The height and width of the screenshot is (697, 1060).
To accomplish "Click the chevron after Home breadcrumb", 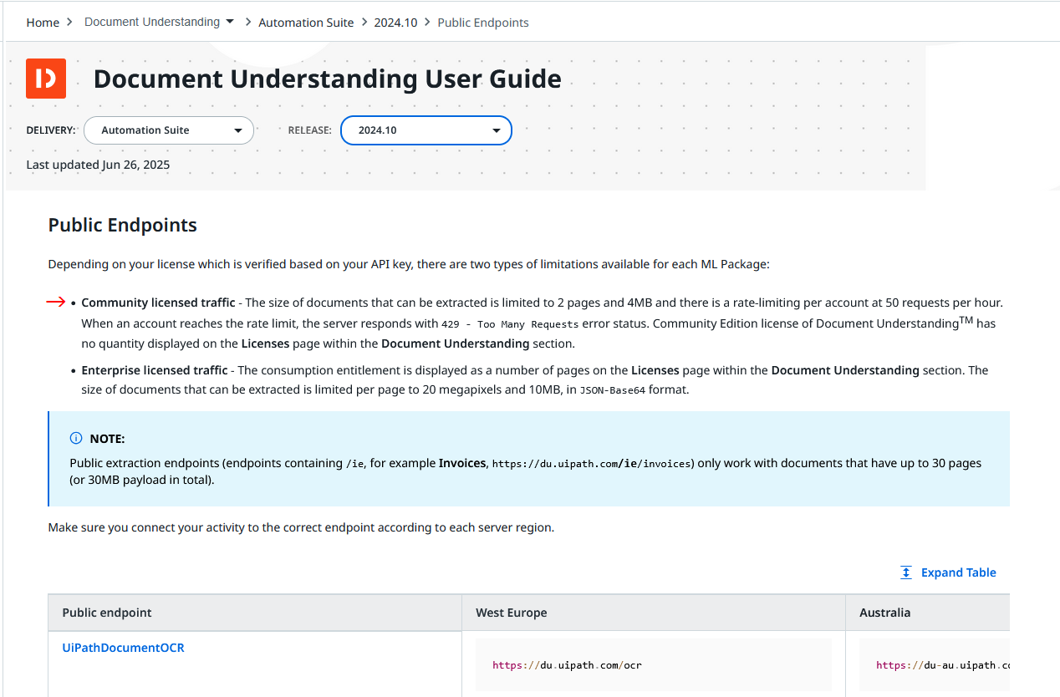I will (70, 23).
